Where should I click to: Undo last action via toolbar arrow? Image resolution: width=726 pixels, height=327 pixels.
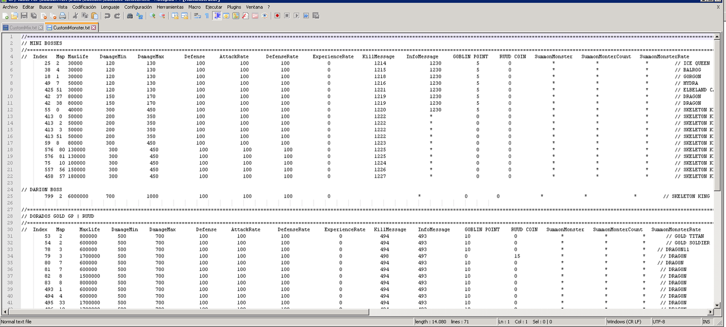tap(107, 16)
